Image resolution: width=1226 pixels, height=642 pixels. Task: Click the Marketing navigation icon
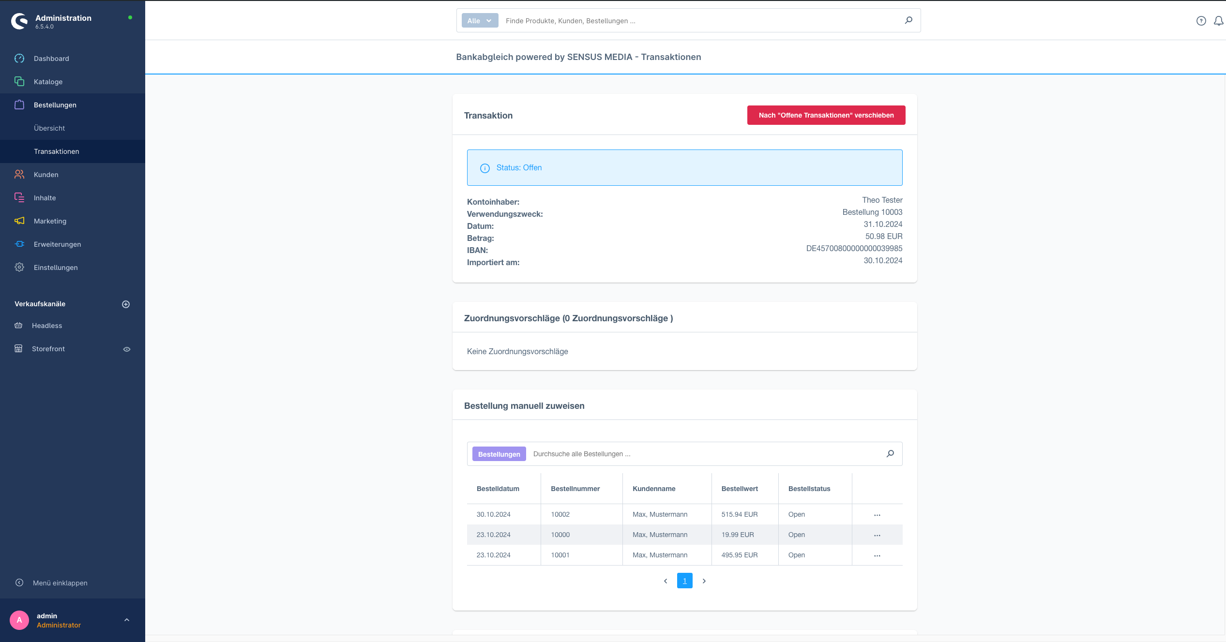click(x=20, y=221)
